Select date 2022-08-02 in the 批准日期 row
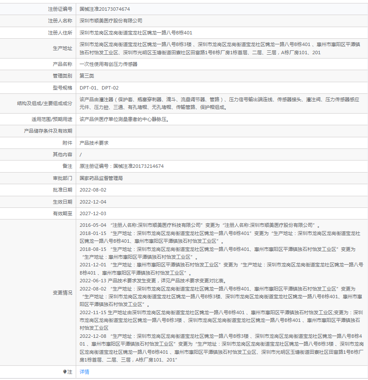The image size is (368, 380). click(x=93, y=190)
